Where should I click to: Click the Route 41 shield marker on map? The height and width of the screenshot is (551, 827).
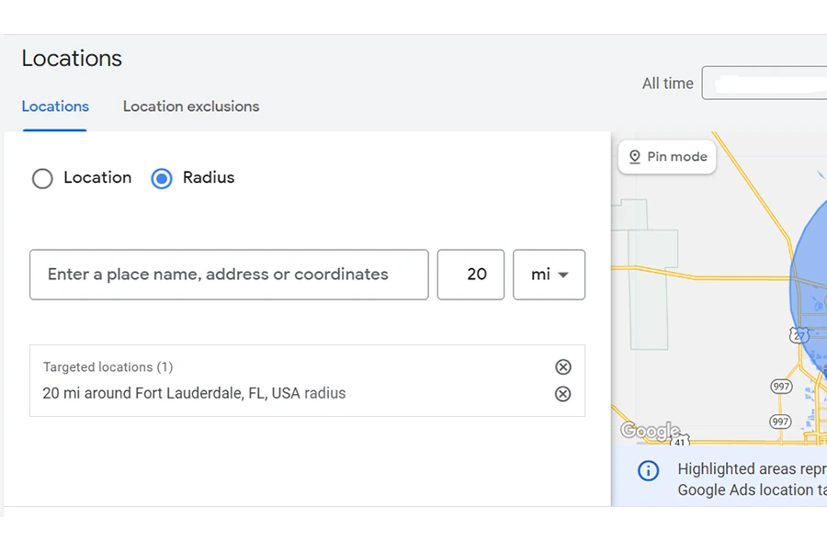[x=680, y=442]
